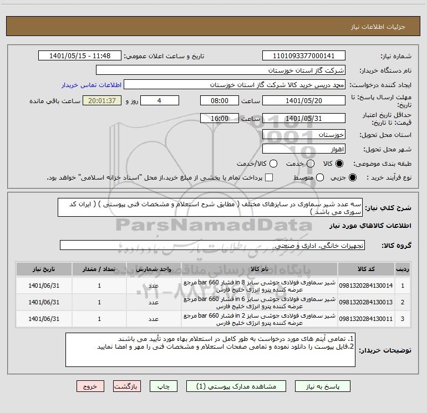This screenshot has width=427, height=413.
Task: Select the خدمت radio button
Action: coord(311,164)
